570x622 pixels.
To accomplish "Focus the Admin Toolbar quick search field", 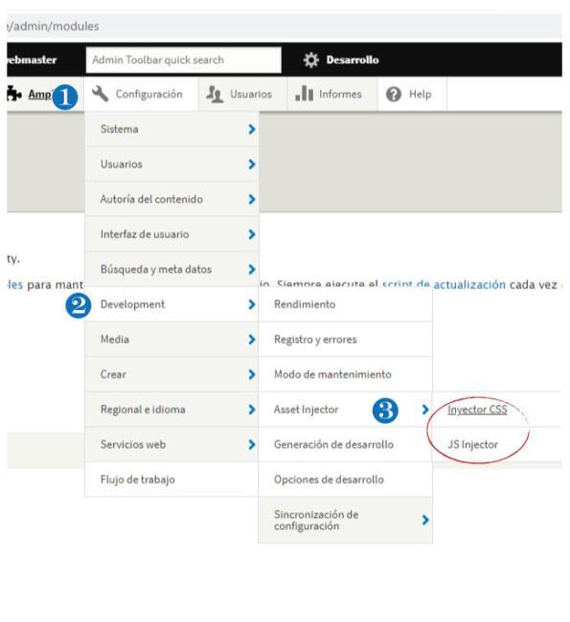I will click(184, 60).
